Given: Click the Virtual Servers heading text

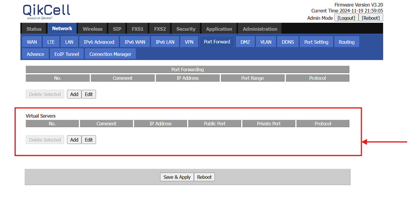Looking at the screenshot, I should point(40,116).
